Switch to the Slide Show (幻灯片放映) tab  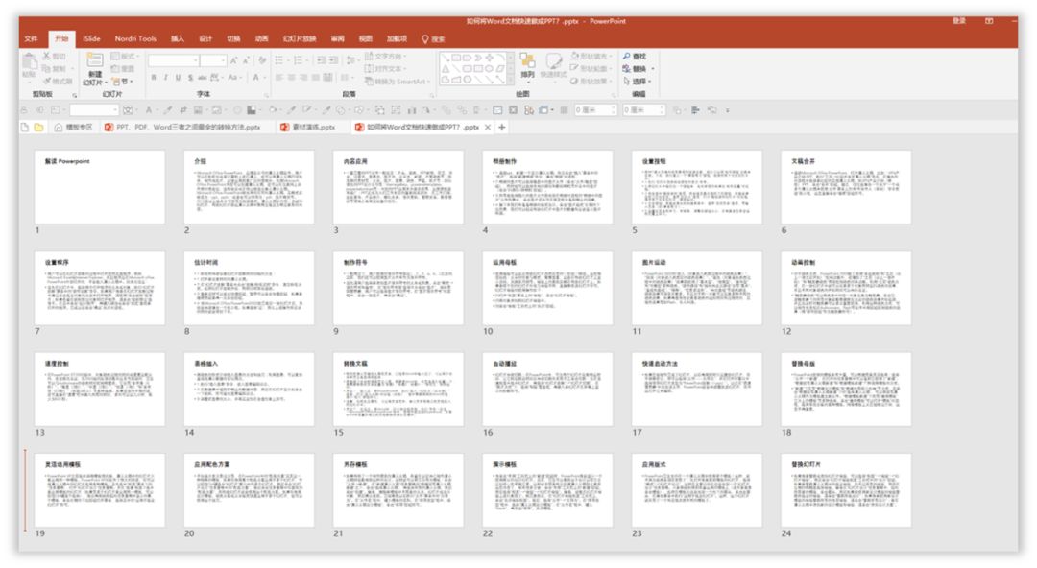(300, 39)
